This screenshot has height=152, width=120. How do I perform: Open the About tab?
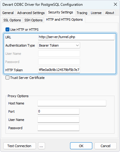click(110, 13)
